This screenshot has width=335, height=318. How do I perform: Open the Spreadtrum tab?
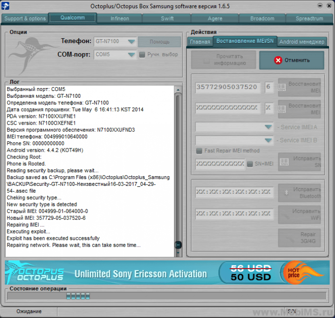[309, 19]
